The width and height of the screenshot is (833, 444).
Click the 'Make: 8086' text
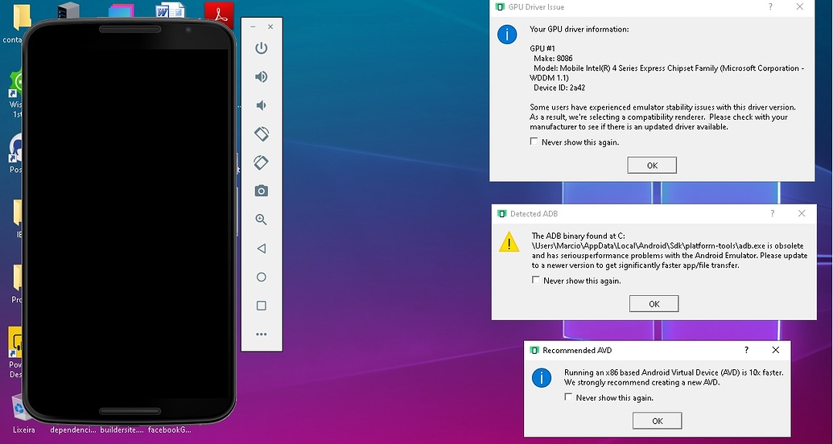(553, 59)
